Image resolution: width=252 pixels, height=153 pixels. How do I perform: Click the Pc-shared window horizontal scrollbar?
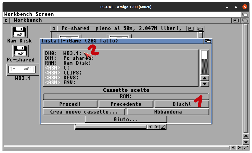coord(111,127)
